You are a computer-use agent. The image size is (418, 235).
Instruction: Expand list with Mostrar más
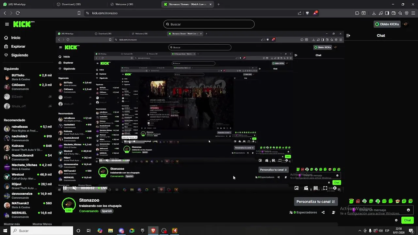coord(12,224)
